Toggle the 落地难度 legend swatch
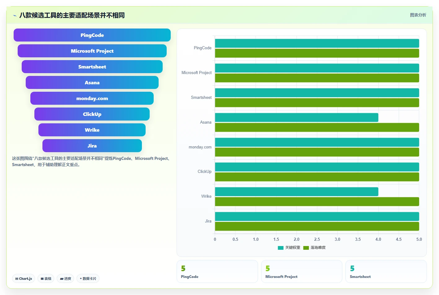 [x=306, y=248]
